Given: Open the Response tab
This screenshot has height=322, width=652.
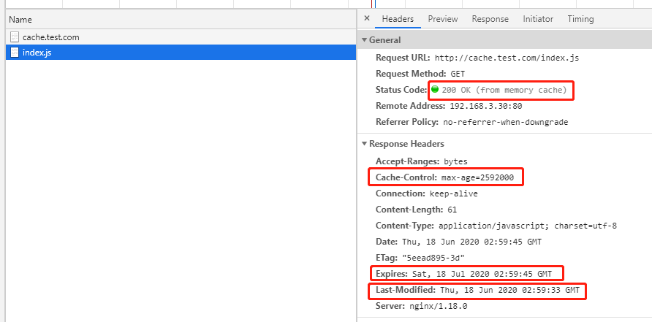Looking at the screenshot, I should pyautogui.click(x=490, y=19).
